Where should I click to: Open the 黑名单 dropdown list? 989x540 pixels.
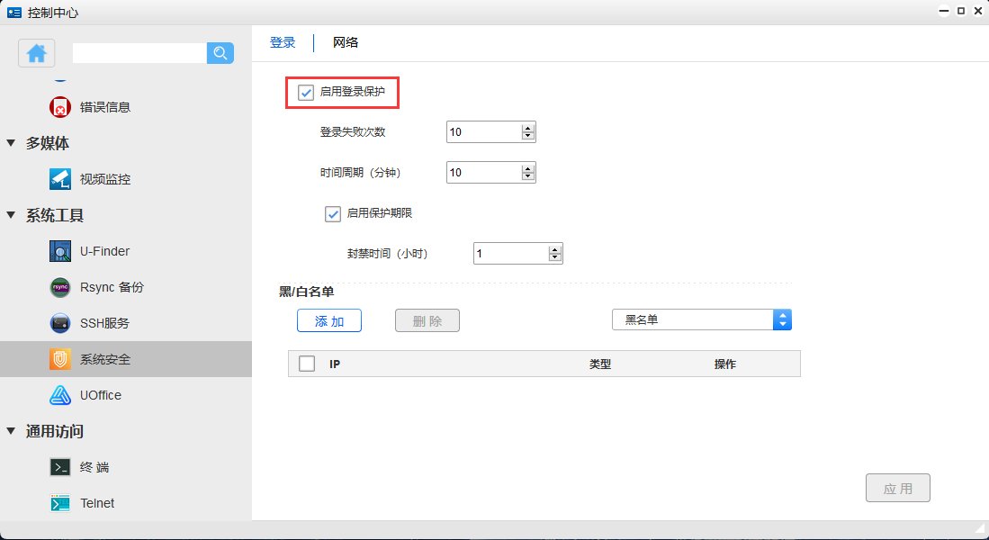pyautogui.click(x=701, y=319)
